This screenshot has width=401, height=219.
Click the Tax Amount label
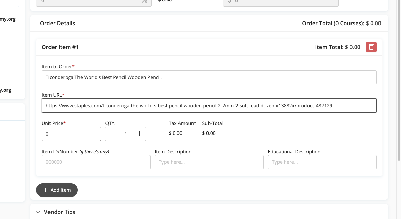182,123
